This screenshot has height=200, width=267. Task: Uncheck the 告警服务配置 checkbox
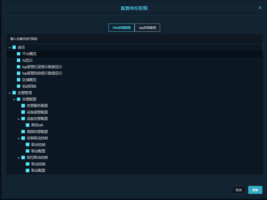click(23, 106)
